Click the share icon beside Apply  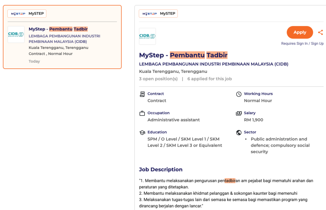coord(320,32)
